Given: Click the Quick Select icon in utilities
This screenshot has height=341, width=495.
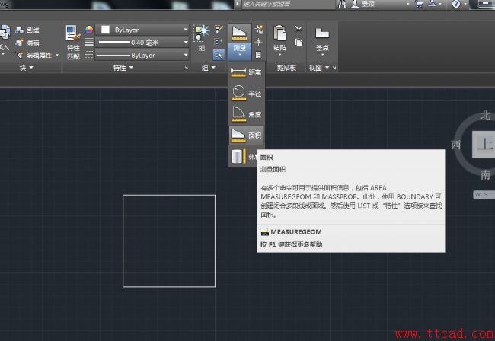Looking at the screenshot, I should [x=259, y=30].
